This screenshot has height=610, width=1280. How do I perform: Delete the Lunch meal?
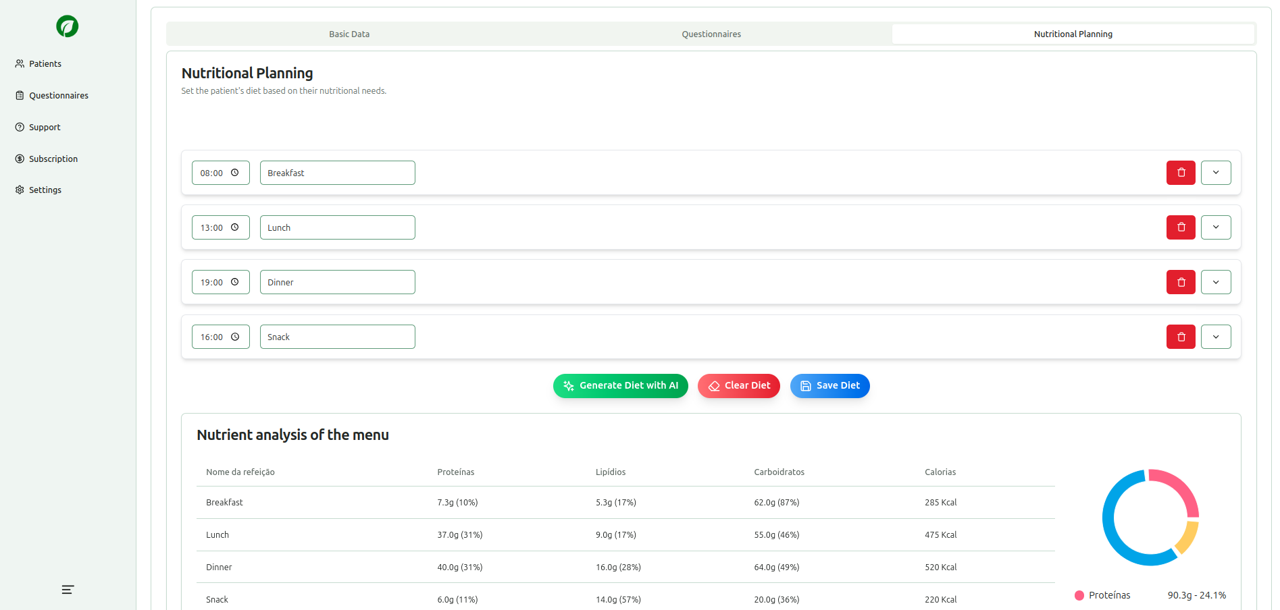[x=1181, y=227]
